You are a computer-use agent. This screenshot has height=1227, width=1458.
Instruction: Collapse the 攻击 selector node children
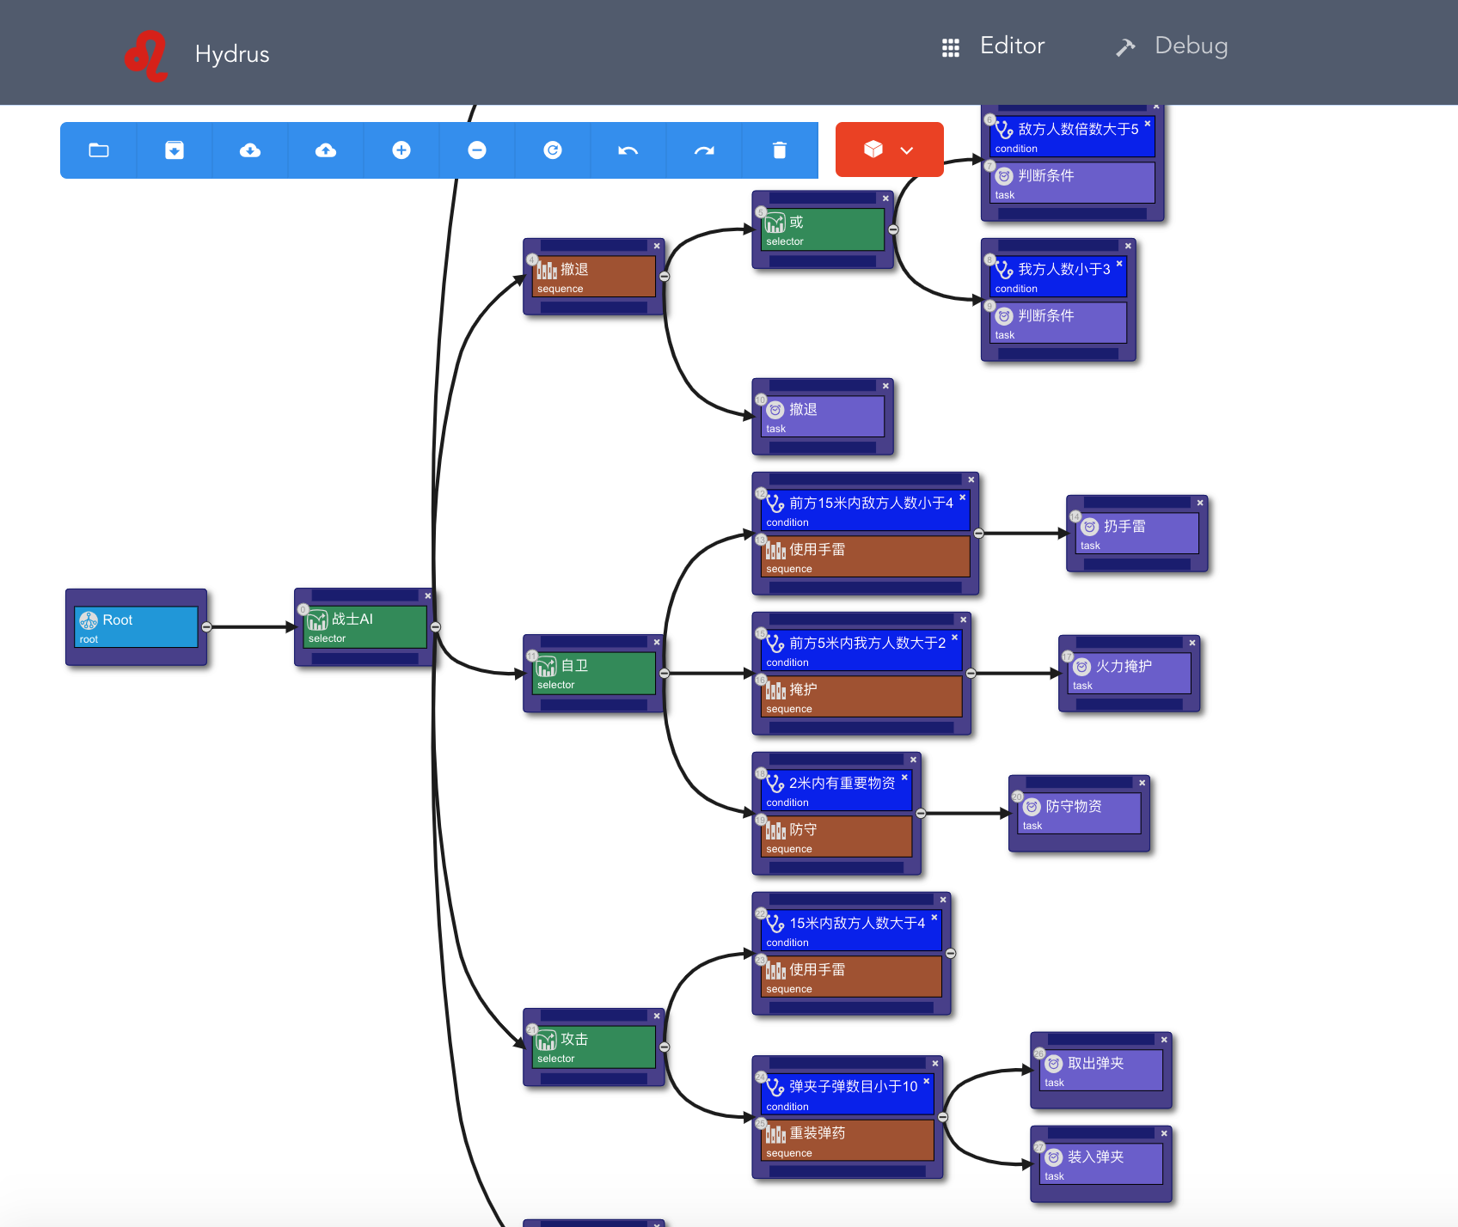[x=665, y=1047]
